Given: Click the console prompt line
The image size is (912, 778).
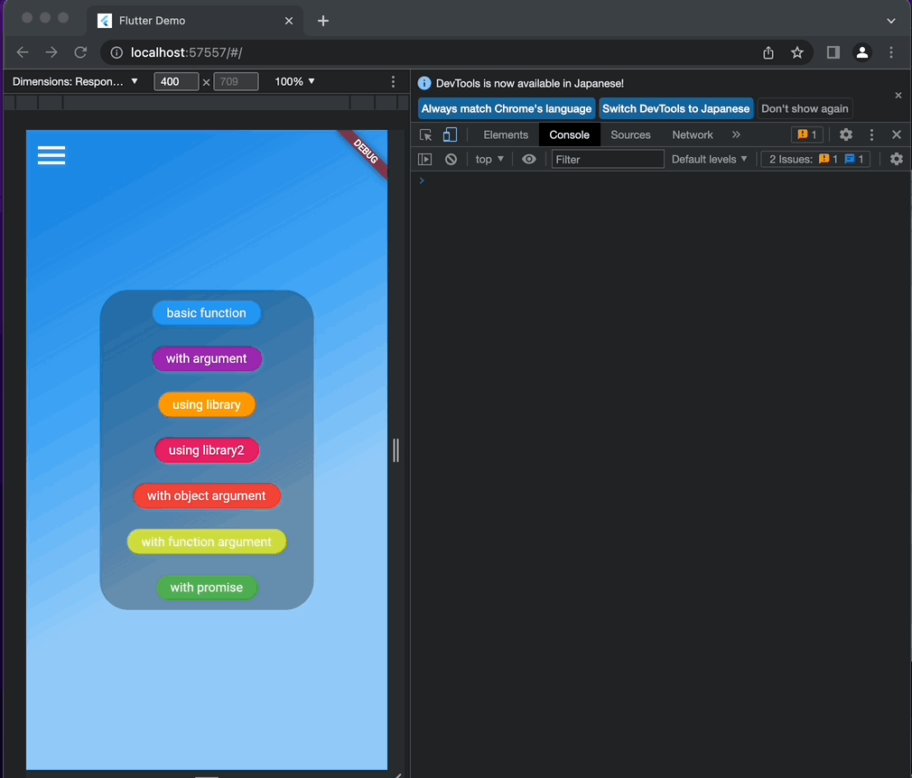Looking at the screenshot, I should point(660,181).
